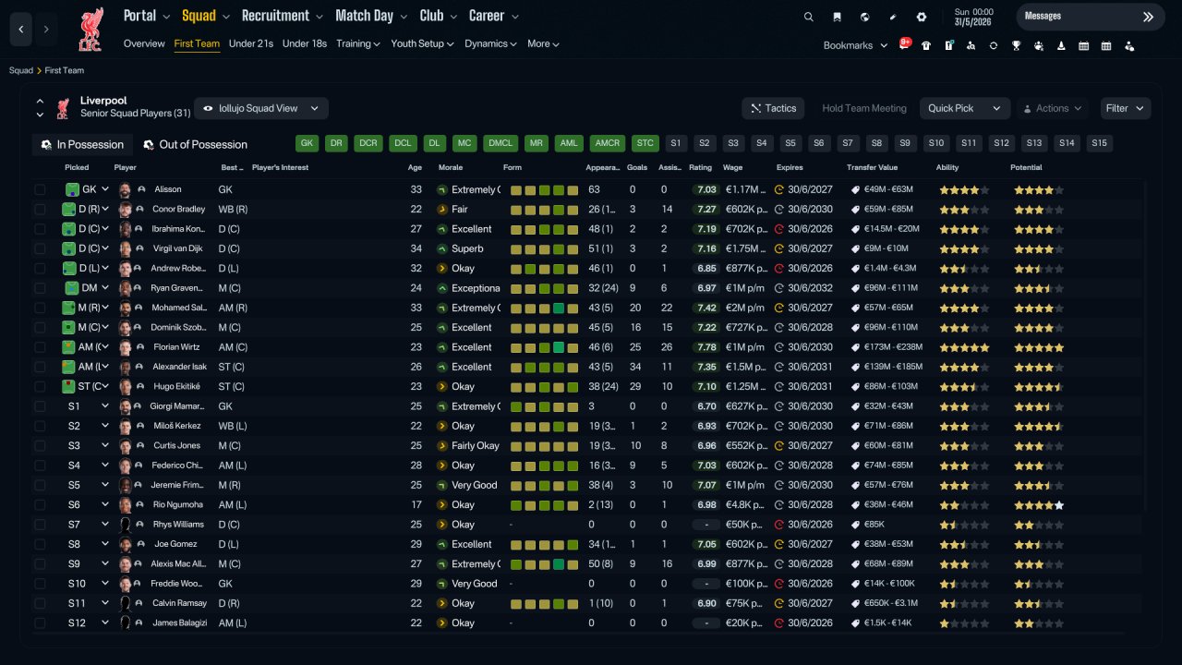
Task: Select Florian Wirtz's row checkbox
Action: tap(40, 347)
